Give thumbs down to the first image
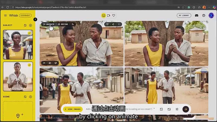The image size is (217, 122). click(56, 63)
